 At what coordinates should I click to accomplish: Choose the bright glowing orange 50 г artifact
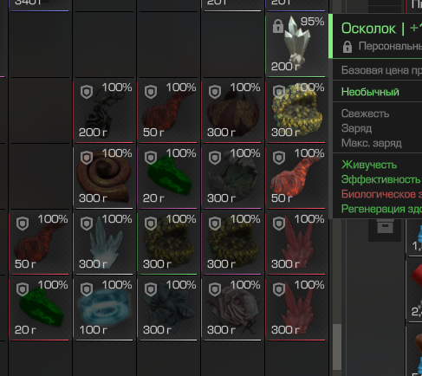coord(296,176)
